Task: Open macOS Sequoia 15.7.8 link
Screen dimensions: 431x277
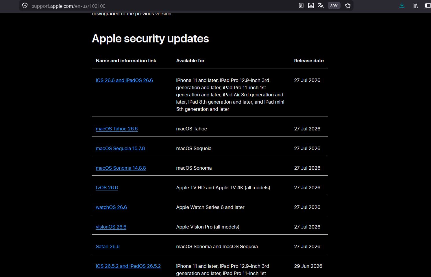Action: (x=120, y=149)
